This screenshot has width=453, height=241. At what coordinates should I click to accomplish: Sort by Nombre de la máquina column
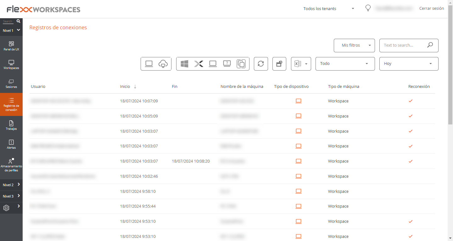[242, 86]
